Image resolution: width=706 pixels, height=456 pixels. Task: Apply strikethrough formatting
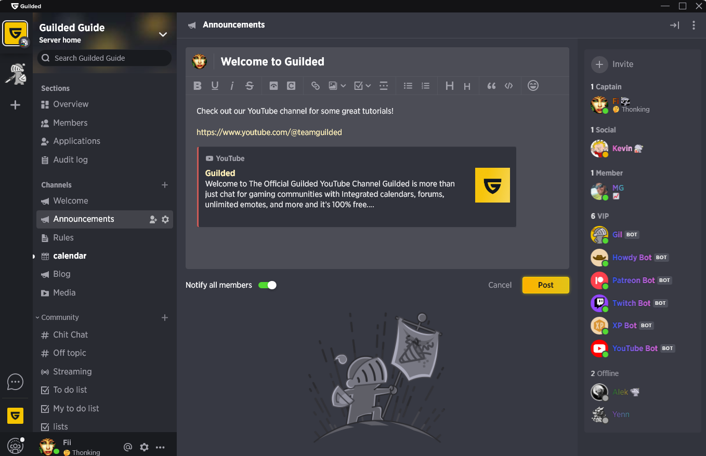(x=250, y=86)
